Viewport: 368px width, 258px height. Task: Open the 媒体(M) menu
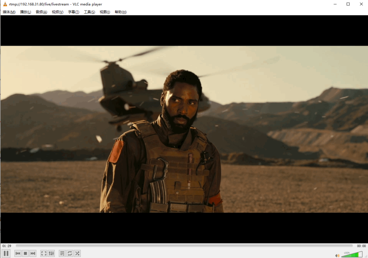click(x=9, y=12)
